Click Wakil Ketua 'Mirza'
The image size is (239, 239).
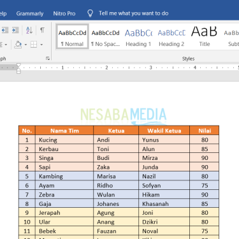click(164, 158)
